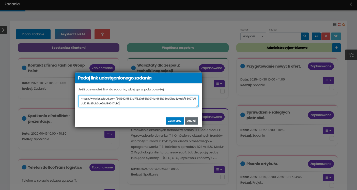Open menu dropdown on Pisanie artykułu card
The height and width of the screenshot is (190, 357).
pos(328,178)
